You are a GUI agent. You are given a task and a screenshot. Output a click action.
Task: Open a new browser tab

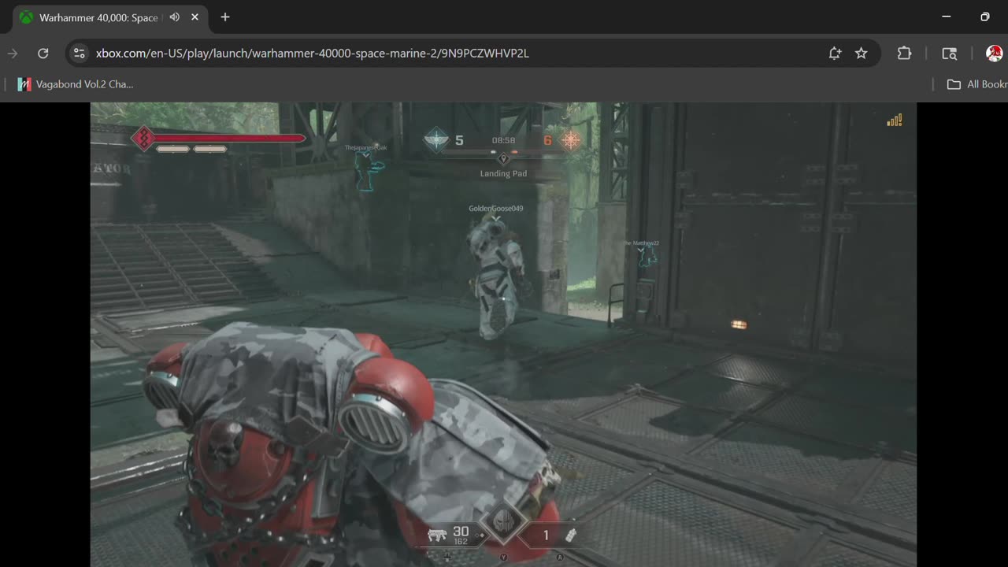(225, 17)
